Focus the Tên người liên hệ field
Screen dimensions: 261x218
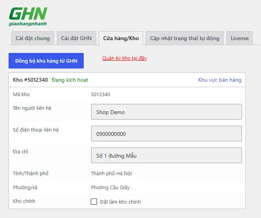point(166,112)
